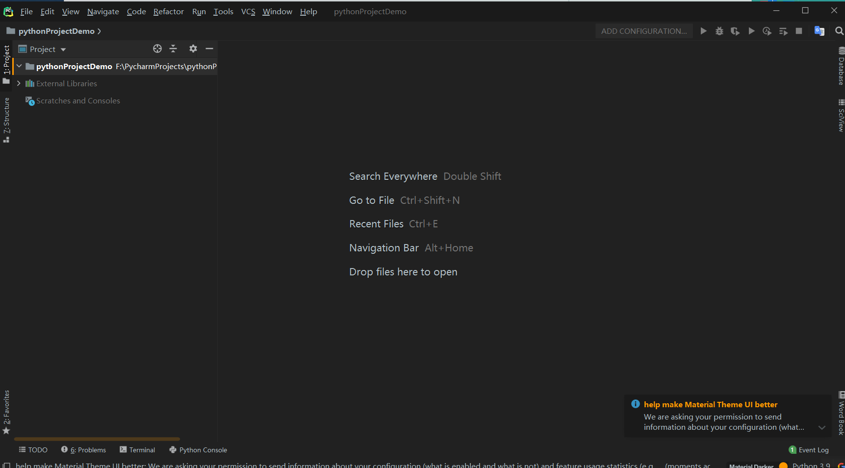Open the Run menu
This screenshot has height=468, width=845.
point(199,11)
